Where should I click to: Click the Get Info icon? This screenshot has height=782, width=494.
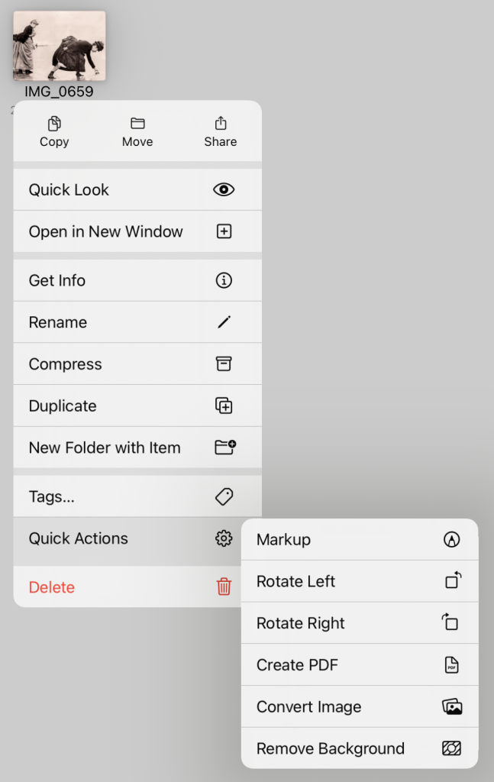pyautogui.click(x=224, y=281)
